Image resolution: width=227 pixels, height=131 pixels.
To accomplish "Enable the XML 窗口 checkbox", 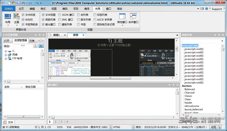I will pos(59,20).
